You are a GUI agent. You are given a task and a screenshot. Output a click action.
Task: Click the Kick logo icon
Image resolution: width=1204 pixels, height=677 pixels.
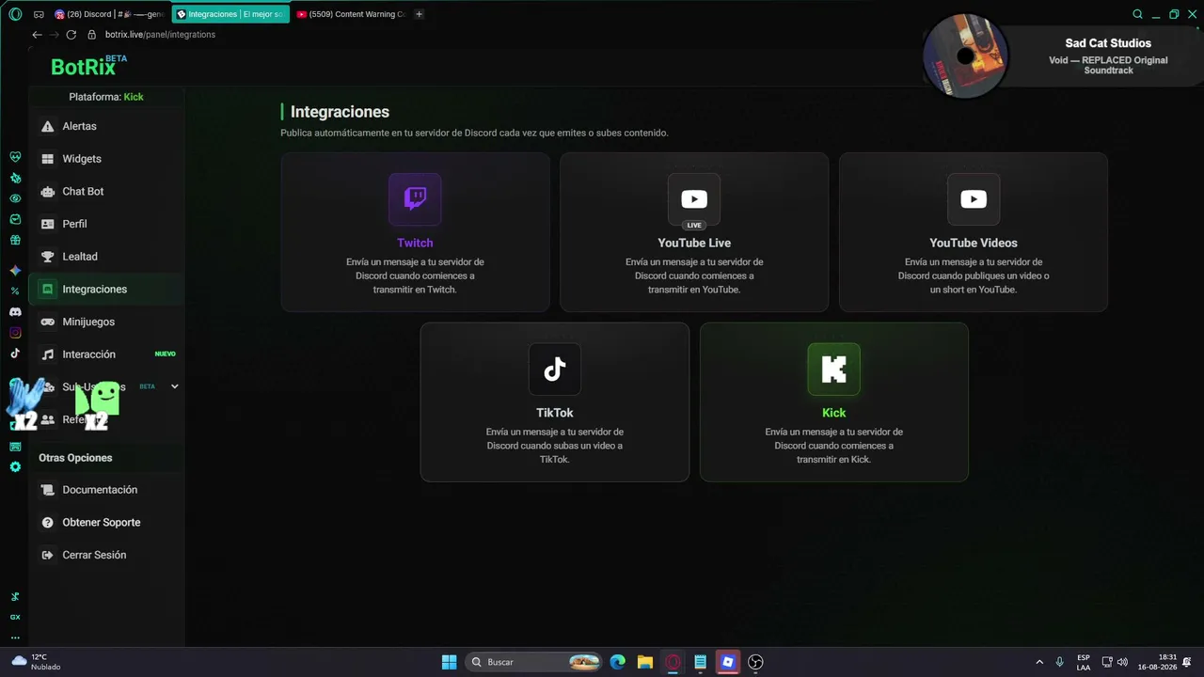click(834, 369)
